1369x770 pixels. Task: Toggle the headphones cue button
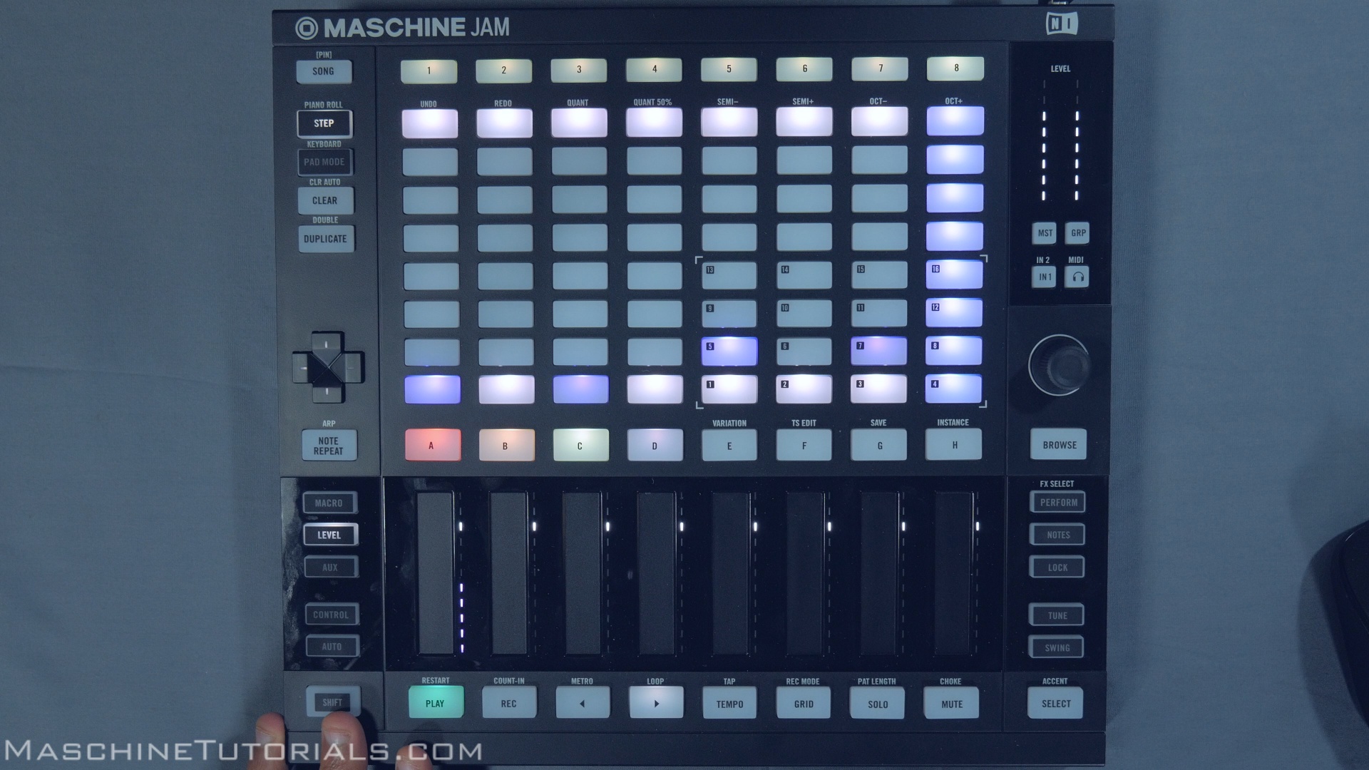point(1077,277)
